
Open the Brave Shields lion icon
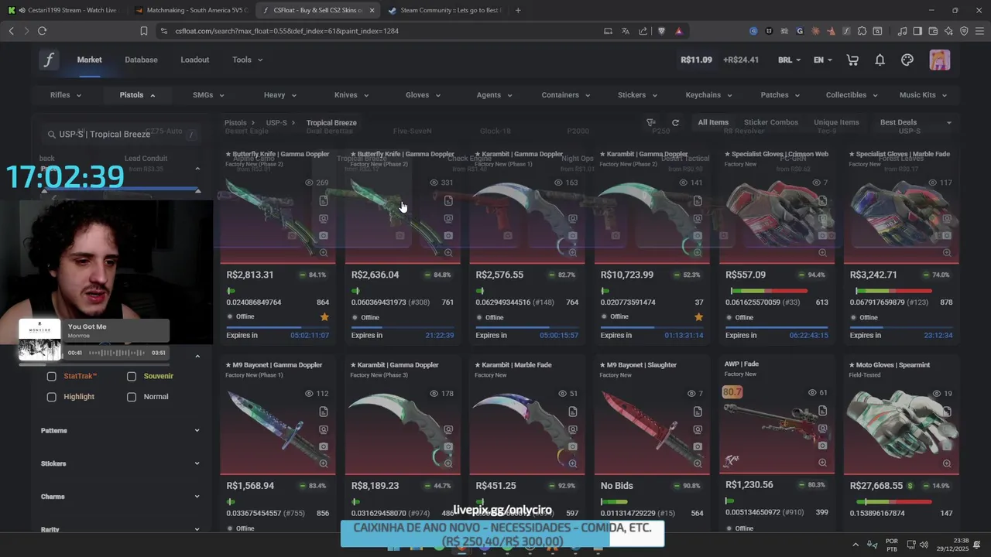coord(661,31)
